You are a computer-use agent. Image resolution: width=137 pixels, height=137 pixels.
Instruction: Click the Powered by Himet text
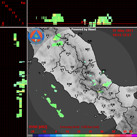click(84, 29)
